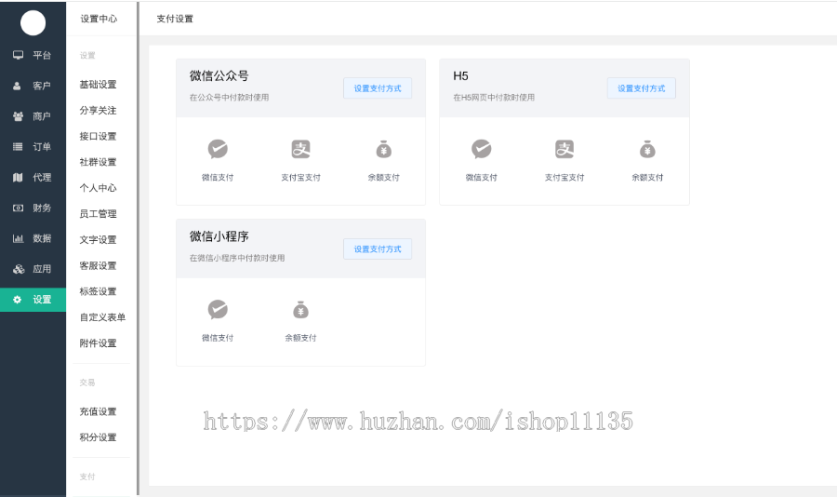Screen dimensions: 837x497
Task: Click WeChat pay icon in H5 card
Action: tap(482, 149)
